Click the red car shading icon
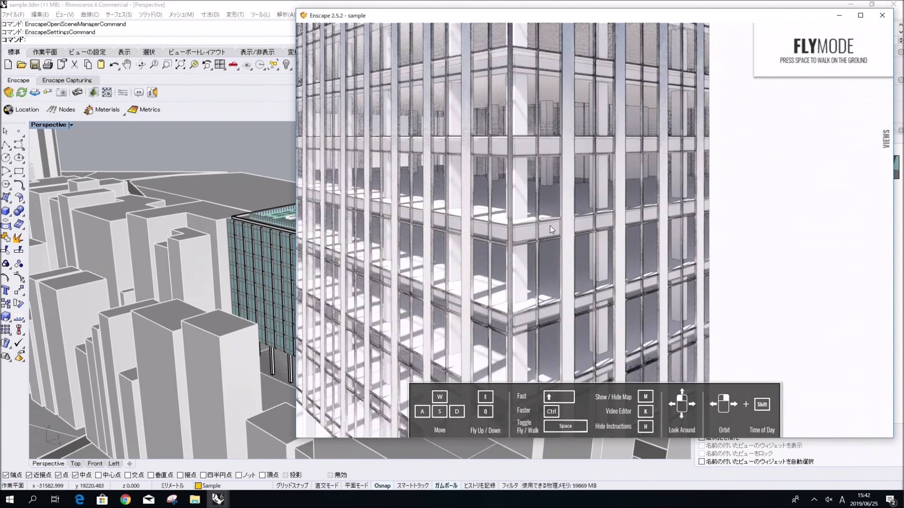 [x=234, y=65]
